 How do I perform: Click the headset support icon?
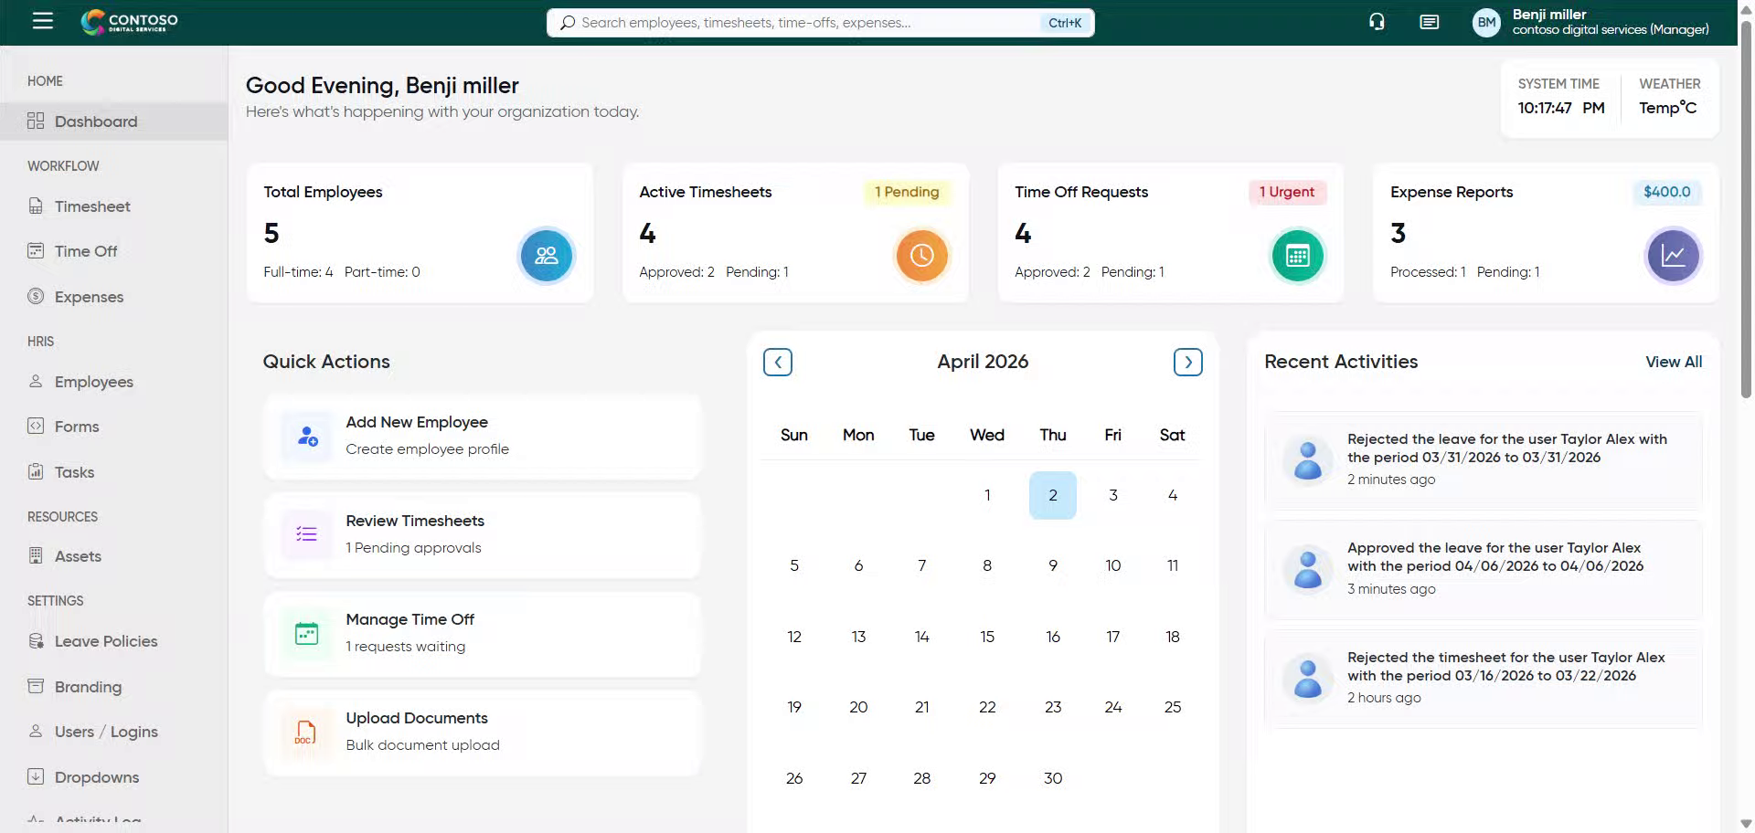pyautogui.click(x=1377, y=22)
